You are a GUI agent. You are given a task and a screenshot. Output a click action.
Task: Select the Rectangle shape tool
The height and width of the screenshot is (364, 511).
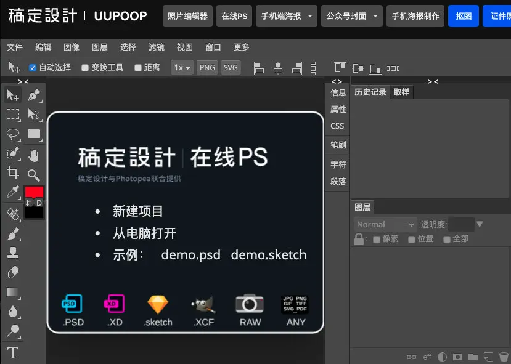[34, 134]
